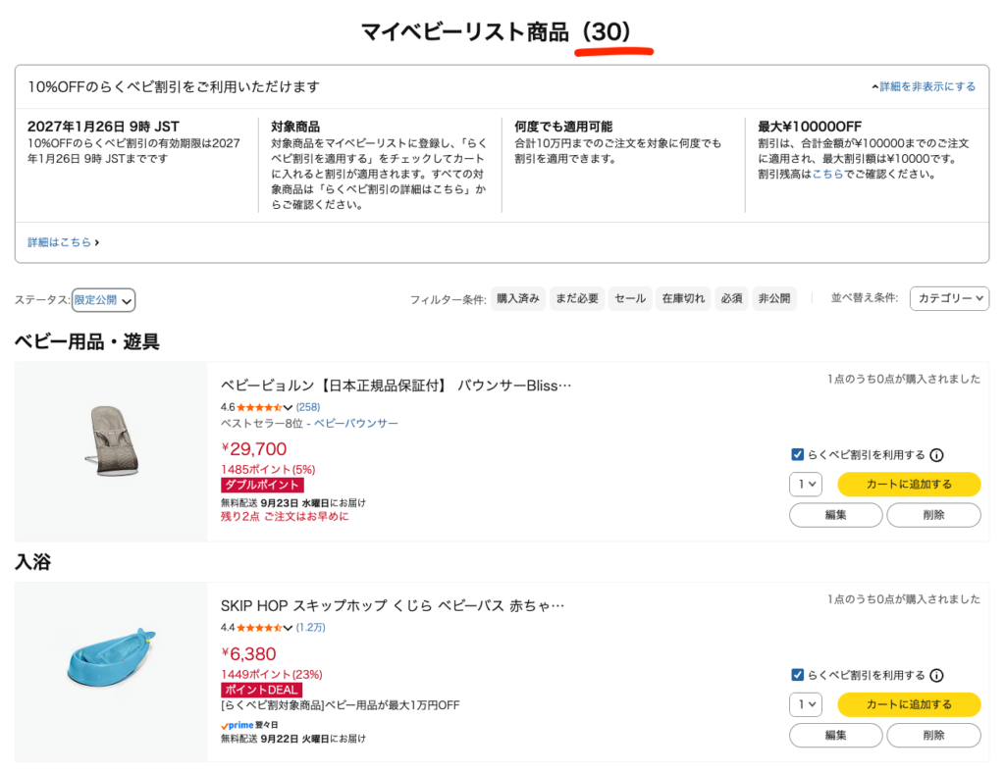
Task: Select the セール filter
Action: click(x=630, y=298)
